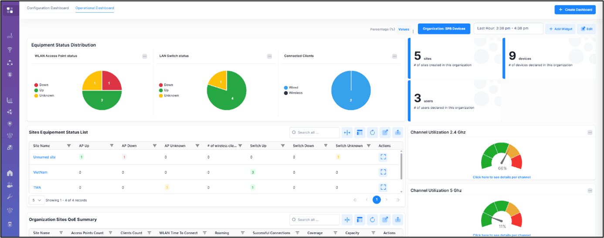Open the Last Hour time range selector
The image size is (604, 238).
(508, 29)
